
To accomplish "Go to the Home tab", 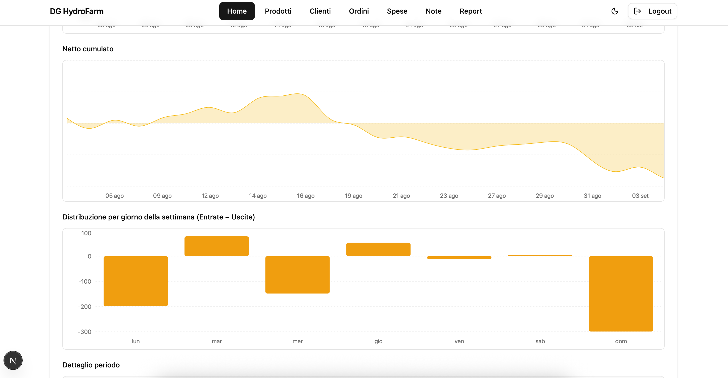I will tap(237, 11).
